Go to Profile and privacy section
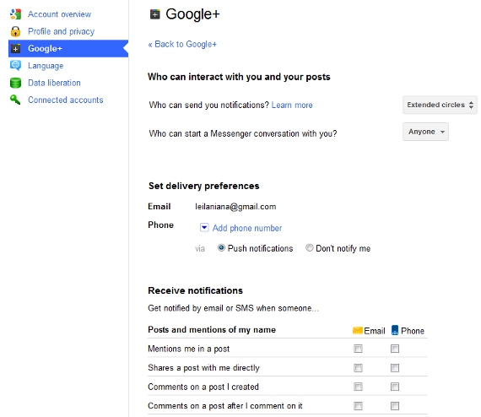Image resolution: width=481 pixels, height=417 pixels. (x=62, y=31)
